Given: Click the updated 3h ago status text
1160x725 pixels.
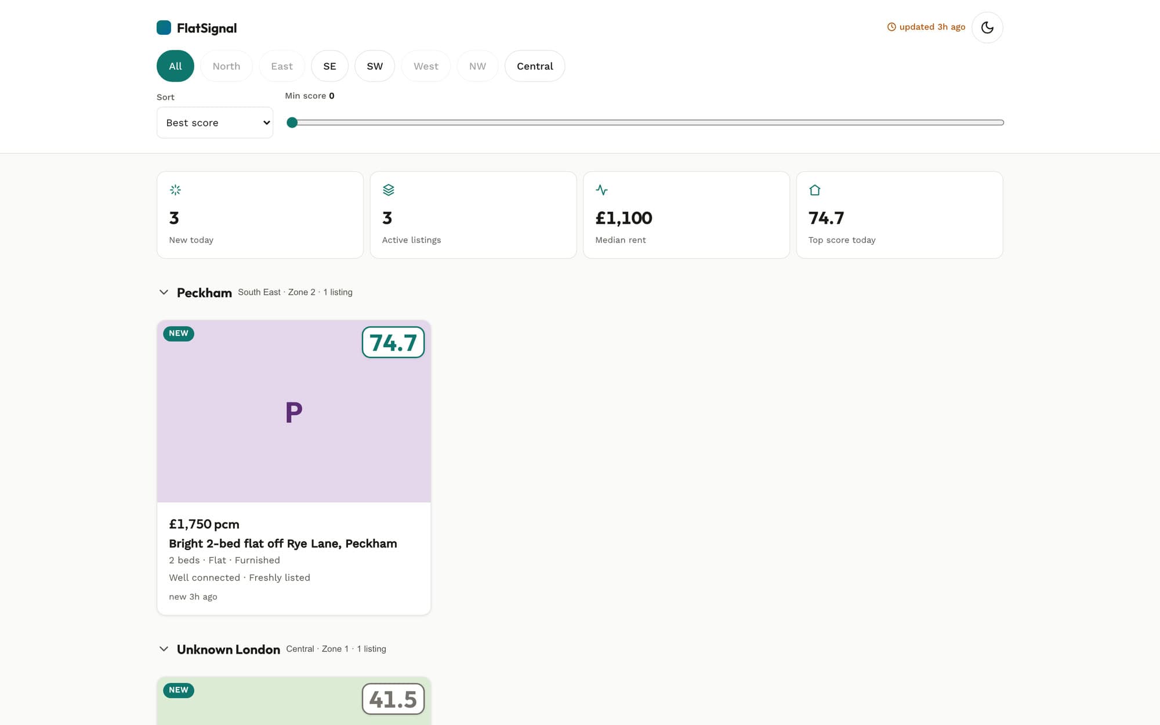Looking at the screenshot, I should point(932,27).
